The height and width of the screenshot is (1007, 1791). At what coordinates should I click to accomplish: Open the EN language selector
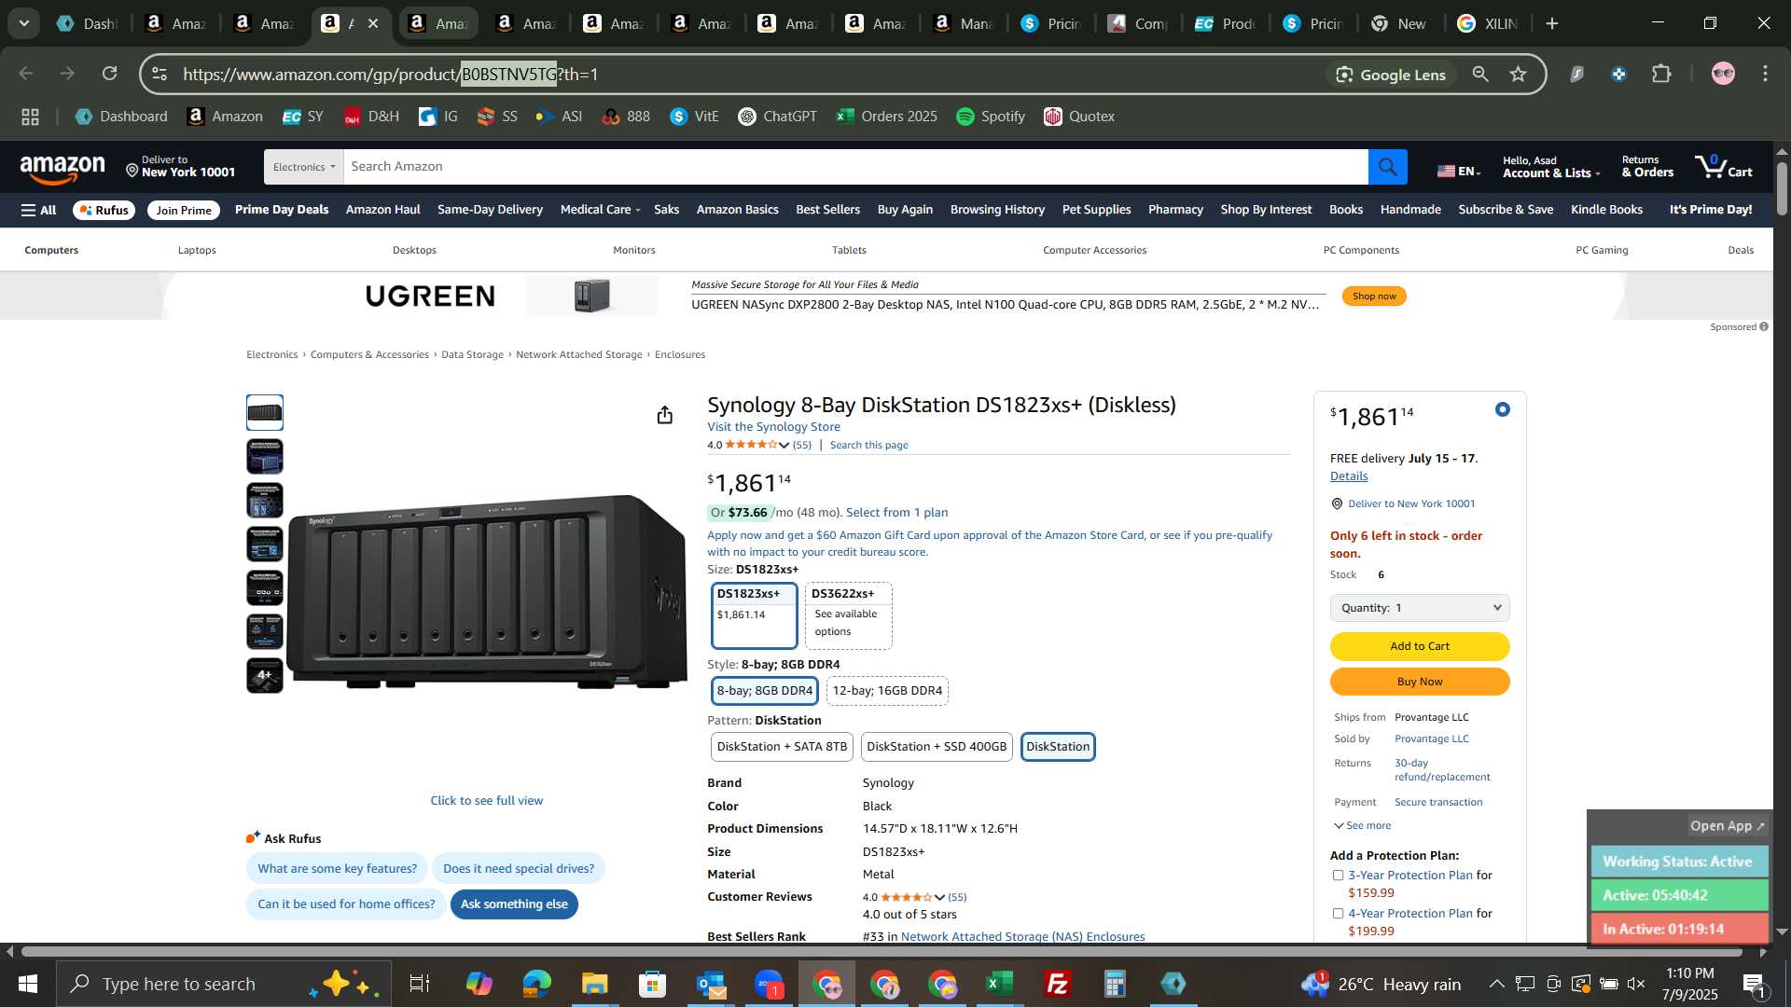tap(1459, 171)
